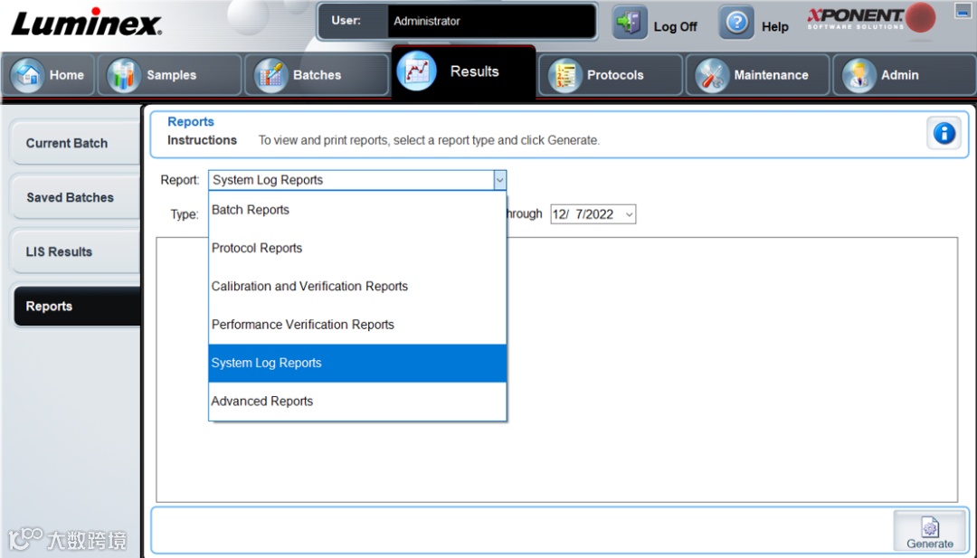The width and height of the screenshot is (977, 558).
Task: Click the Help label text
Action: tap(775, 27)
